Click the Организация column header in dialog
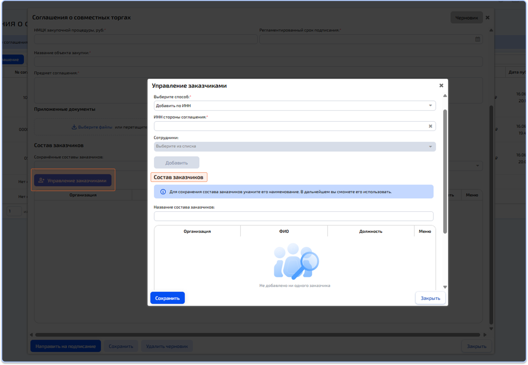This screenshot has width=528, height=365. click(197, 231)
